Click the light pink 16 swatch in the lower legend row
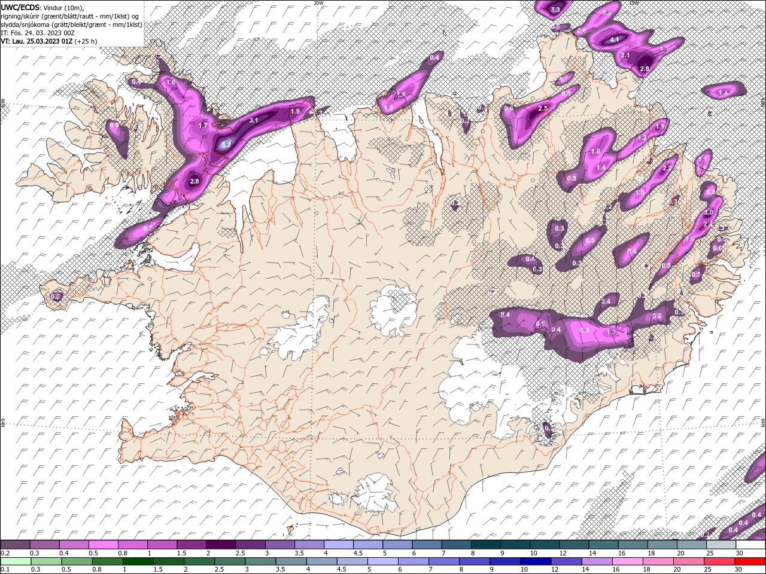The width and height of the screenshot is (766, 574). pos(628,561)
